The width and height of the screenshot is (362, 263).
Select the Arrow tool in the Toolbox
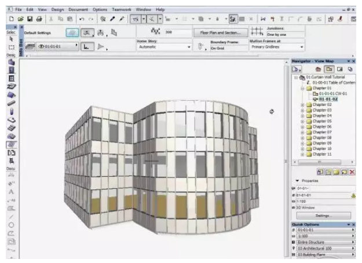pyautogui.click(x=11, y=39)
